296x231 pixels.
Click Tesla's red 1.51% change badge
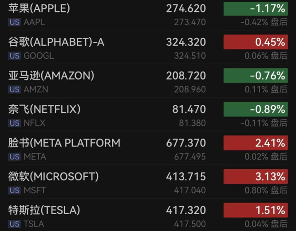point(255,210)
